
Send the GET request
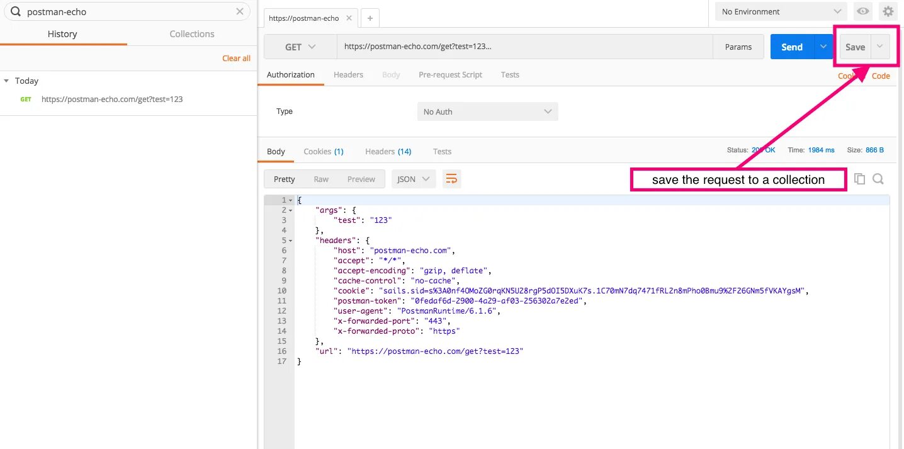pos(792,47)
